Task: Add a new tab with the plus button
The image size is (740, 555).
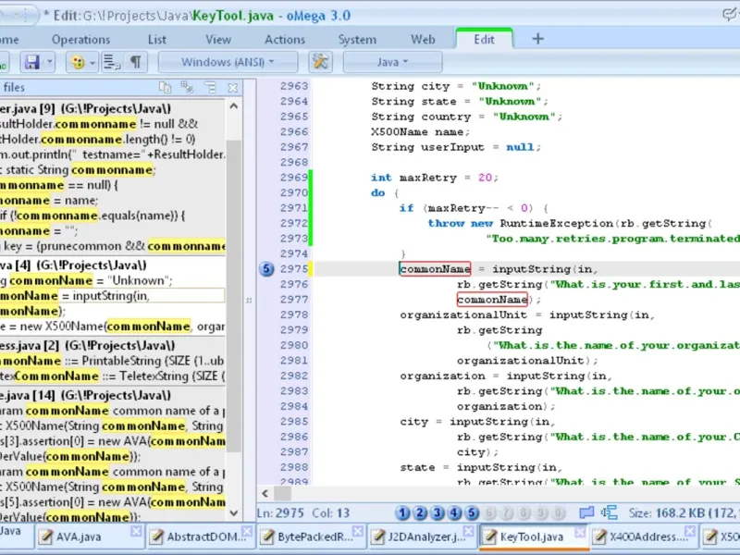Action: (538, 39)
